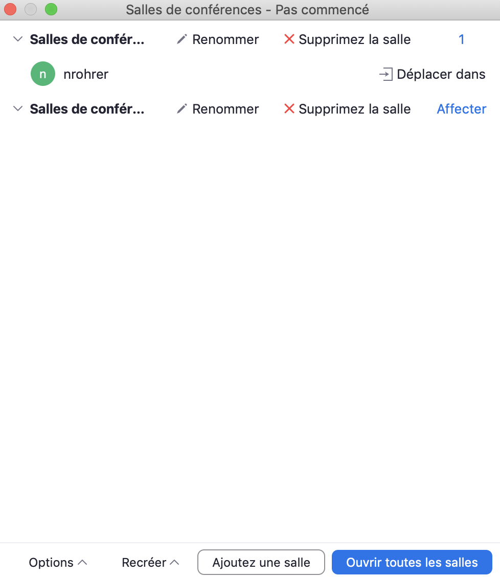
Task: Click pencil rename icon of the empty room
Action: tap(182, 109)
